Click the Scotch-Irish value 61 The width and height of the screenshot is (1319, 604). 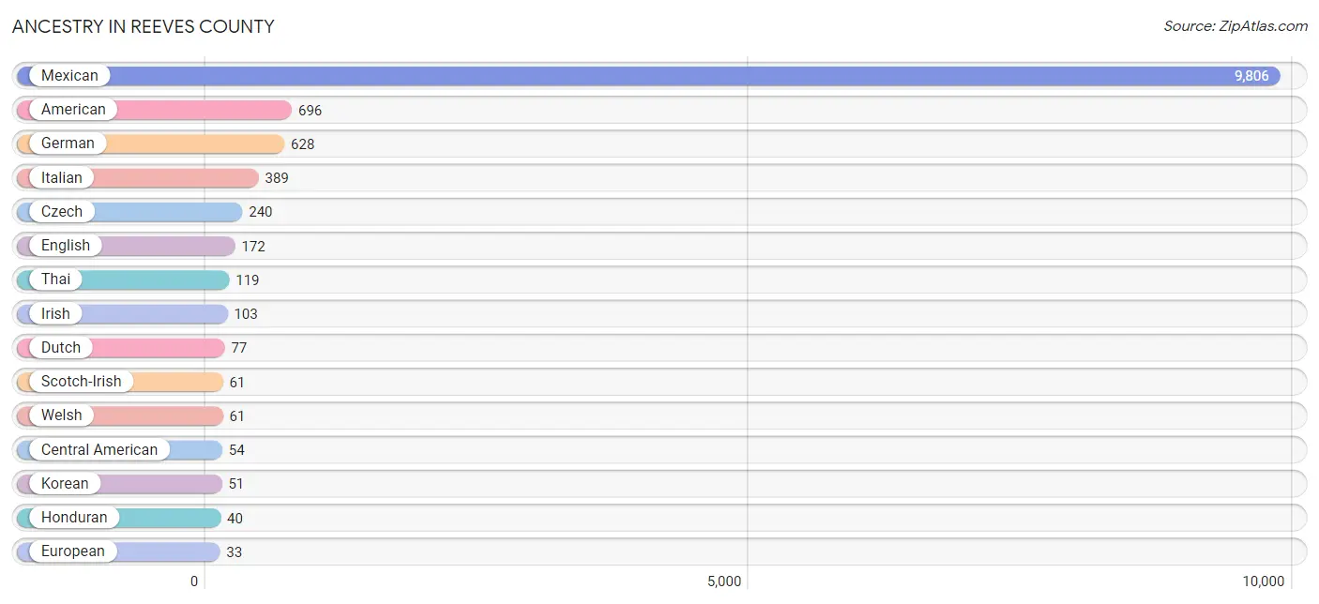pos(237,383)
